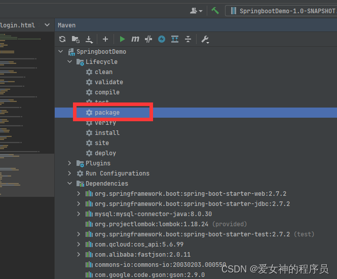Open the login.html tab list dropdown arrow
The width and height of the screenshot is (337, 279).
47,25
